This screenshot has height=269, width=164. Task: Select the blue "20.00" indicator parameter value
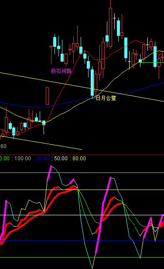(x=42, y=158)
